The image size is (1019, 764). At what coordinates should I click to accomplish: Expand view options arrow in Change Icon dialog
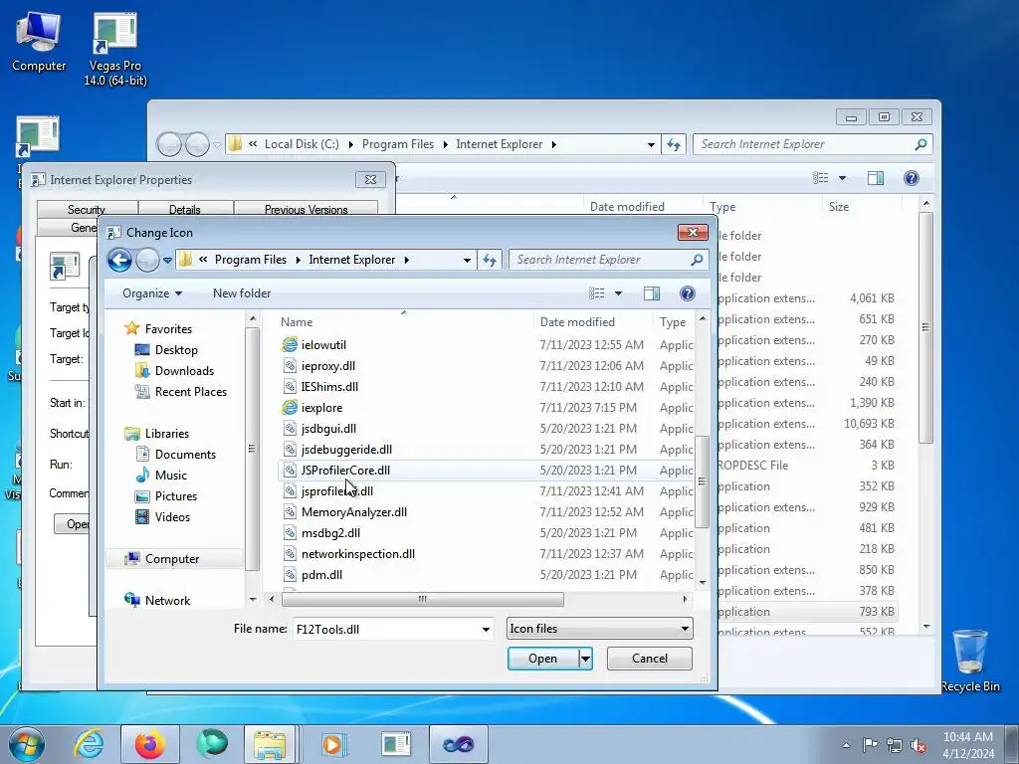point(618,293)
